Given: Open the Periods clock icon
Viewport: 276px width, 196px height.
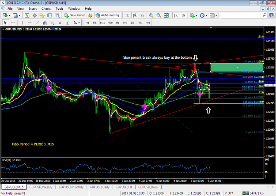Looking at the screenshot, I should 202,15.
